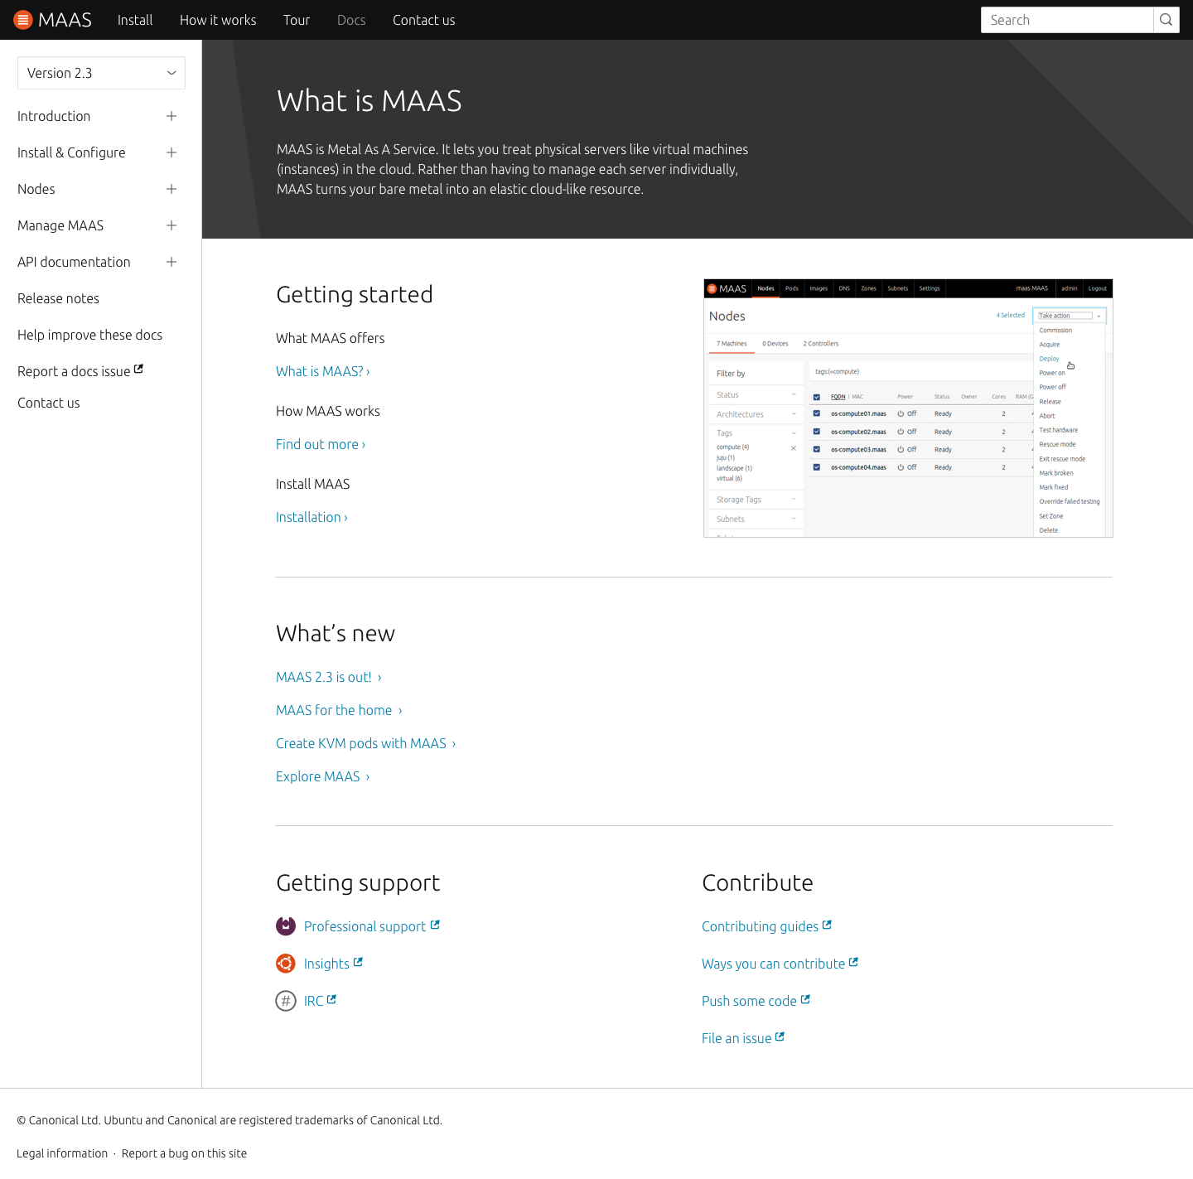
Task: Expand the API documentation section
Action: click(171, 262)
